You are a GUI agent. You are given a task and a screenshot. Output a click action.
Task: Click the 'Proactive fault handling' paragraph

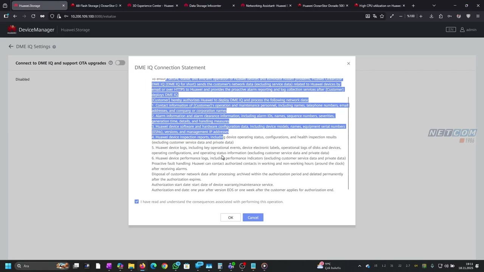(248, 166)
